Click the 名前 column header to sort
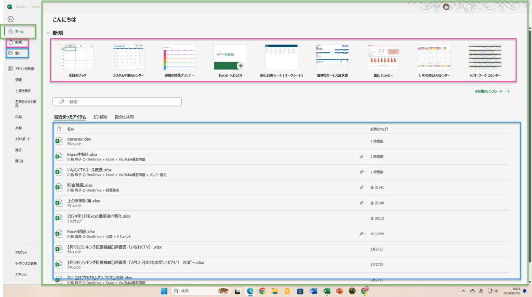The width and height of the screenshot is (532, 297). pos(71,129)
